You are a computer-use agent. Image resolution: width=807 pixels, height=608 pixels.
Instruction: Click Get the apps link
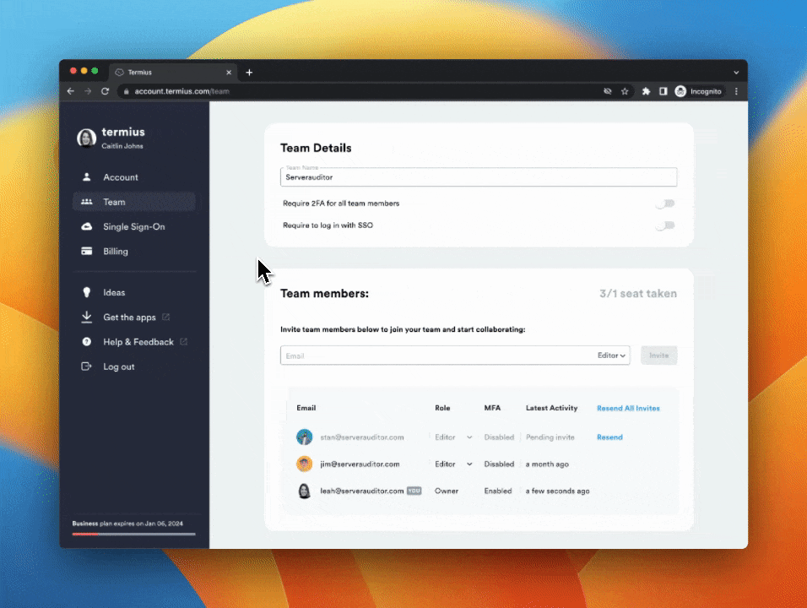pyautogui.click(x=129, y=318)
